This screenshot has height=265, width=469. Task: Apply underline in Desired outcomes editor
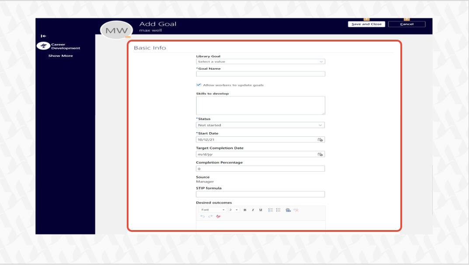261,210
